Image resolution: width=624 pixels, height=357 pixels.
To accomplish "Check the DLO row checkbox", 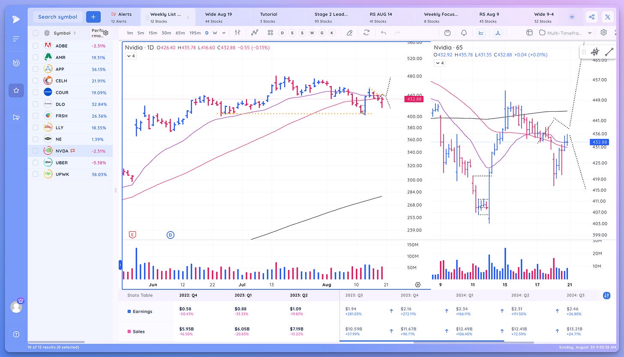I will pos(35,104).
